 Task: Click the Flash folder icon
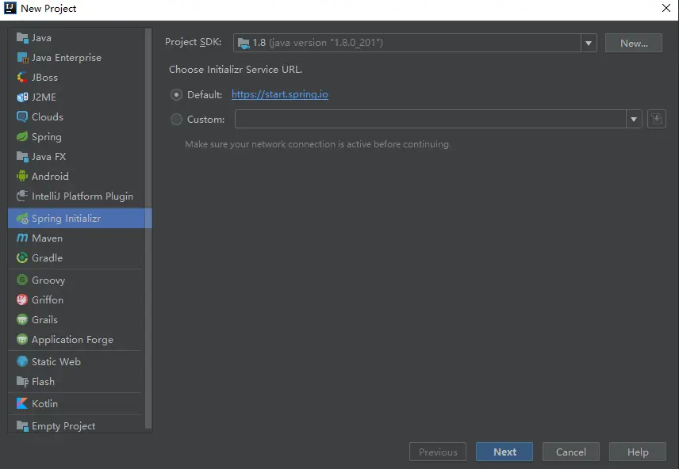click(22, 382)
